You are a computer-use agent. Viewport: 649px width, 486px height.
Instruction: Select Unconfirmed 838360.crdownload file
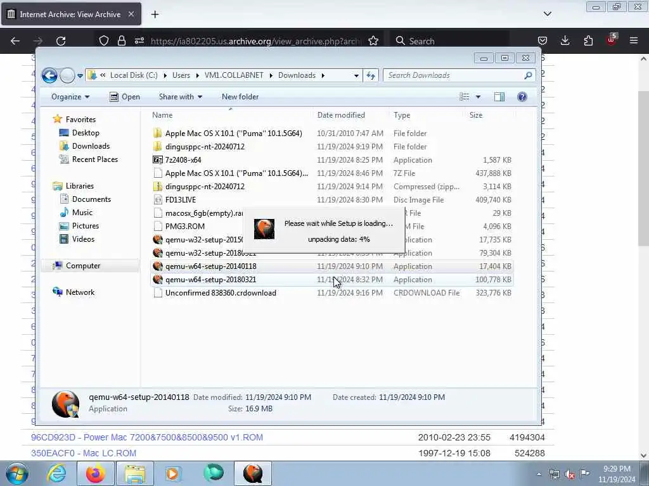tap(332, 293)
